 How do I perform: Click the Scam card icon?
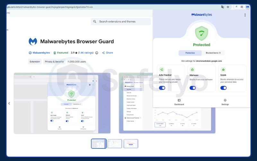(x=223, y=70)
